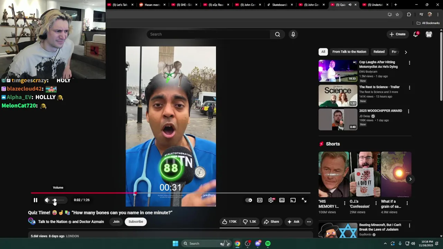Open a new browser tab

click(x=396, y=5)
